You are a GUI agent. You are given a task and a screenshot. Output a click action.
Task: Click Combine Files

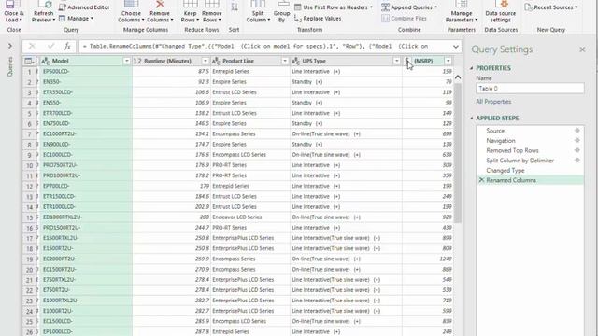point(404,19)
